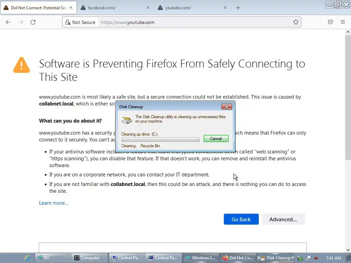Click the page scrollbar down arrow

tap(348, 250)
